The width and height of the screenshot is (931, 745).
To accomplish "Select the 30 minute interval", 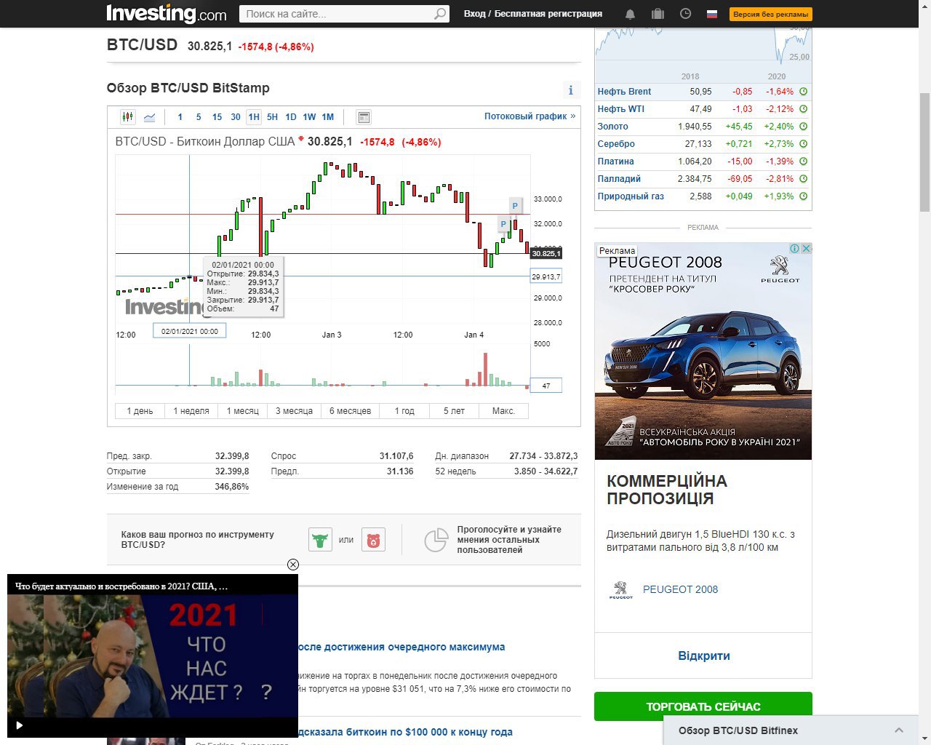I will point(236,117).
